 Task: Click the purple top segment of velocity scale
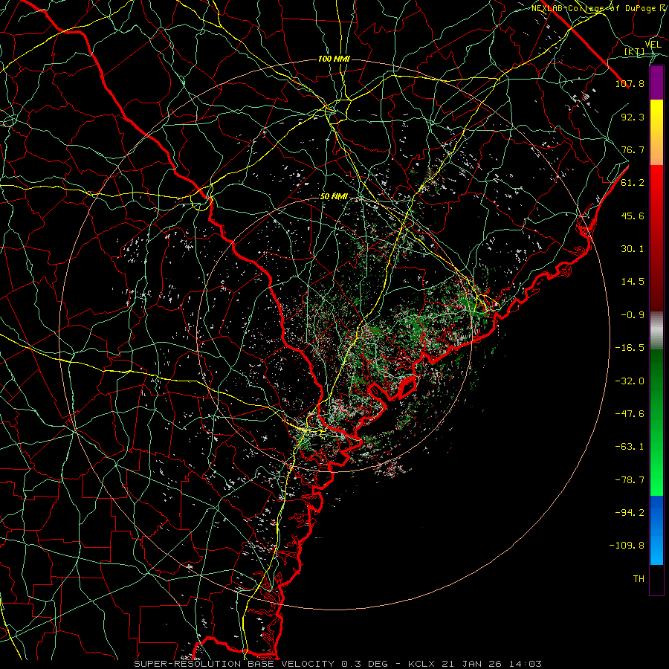tap(656, 83)
